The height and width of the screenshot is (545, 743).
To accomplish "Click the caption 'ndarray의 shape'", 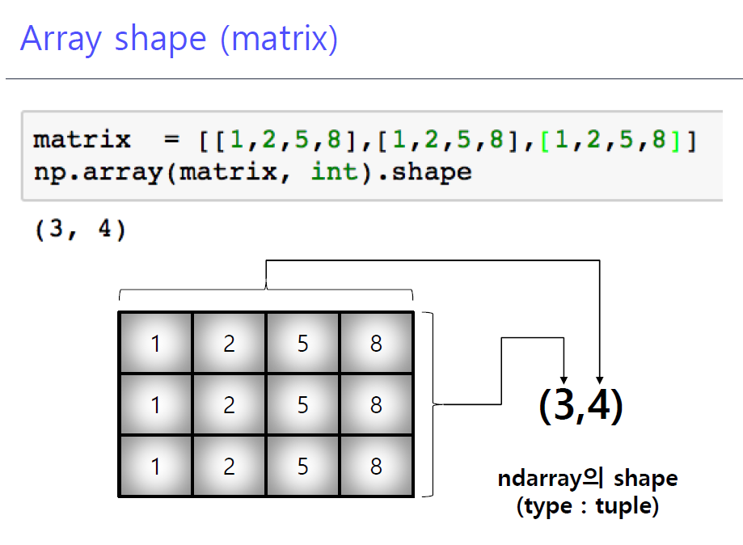I will coord(588,478).
